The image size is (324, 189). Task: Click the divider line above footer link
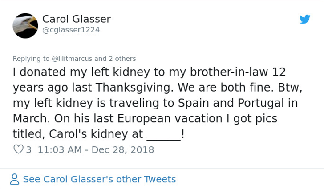tap(162, 168)
